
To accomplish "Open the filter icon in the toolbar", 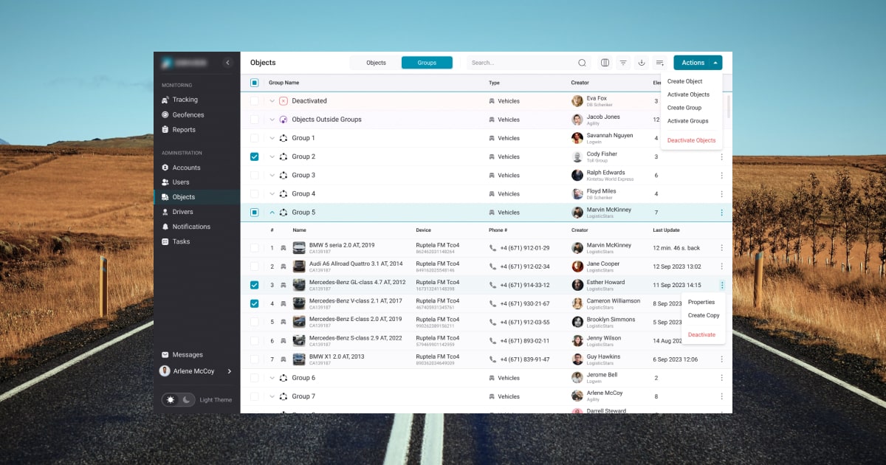I will click(x=624, y=63).
